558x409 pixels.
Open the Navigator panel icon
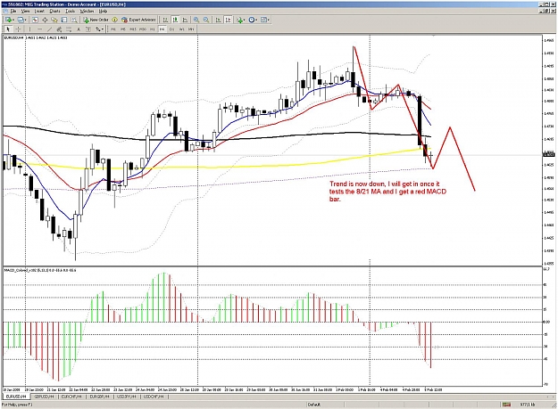54,20
